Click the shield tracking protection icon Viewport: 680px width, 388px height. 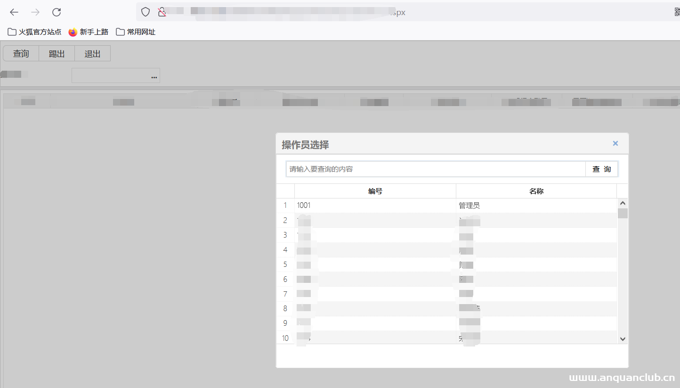coord(146,12)
